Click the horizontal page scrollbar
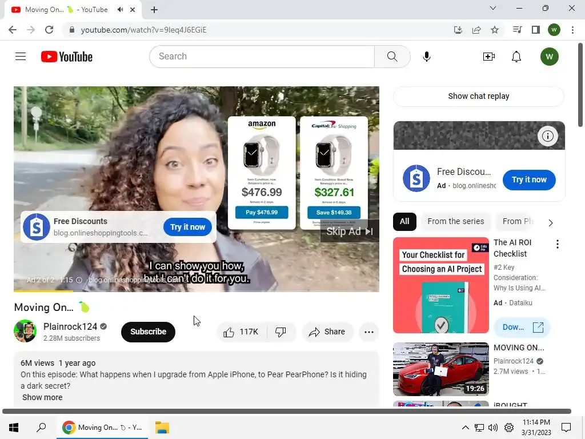Screen dimensions: 585x439 coord(287,412)
